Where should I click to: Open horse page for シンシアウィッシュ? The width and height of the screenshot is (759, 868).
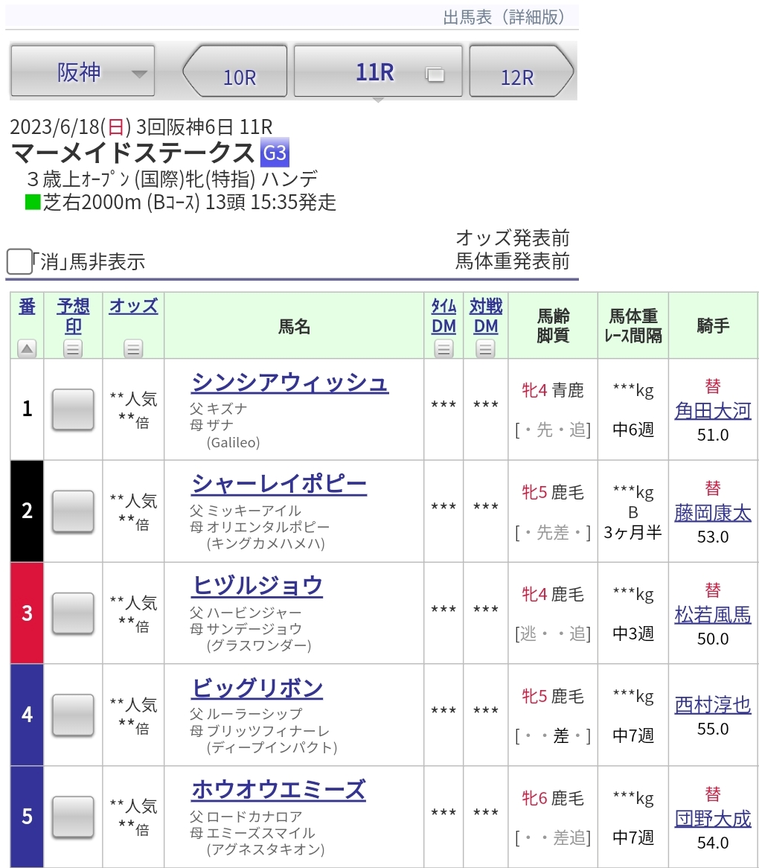290,383
